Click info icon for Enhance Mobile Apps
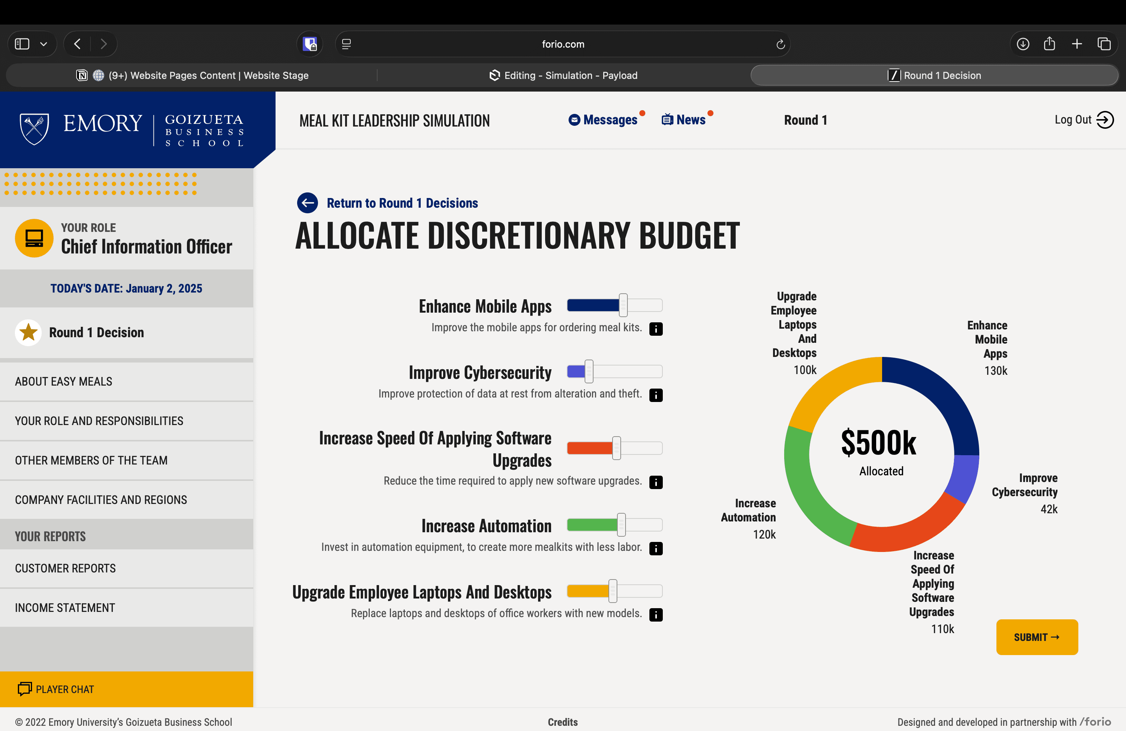 tap(656, 329)
